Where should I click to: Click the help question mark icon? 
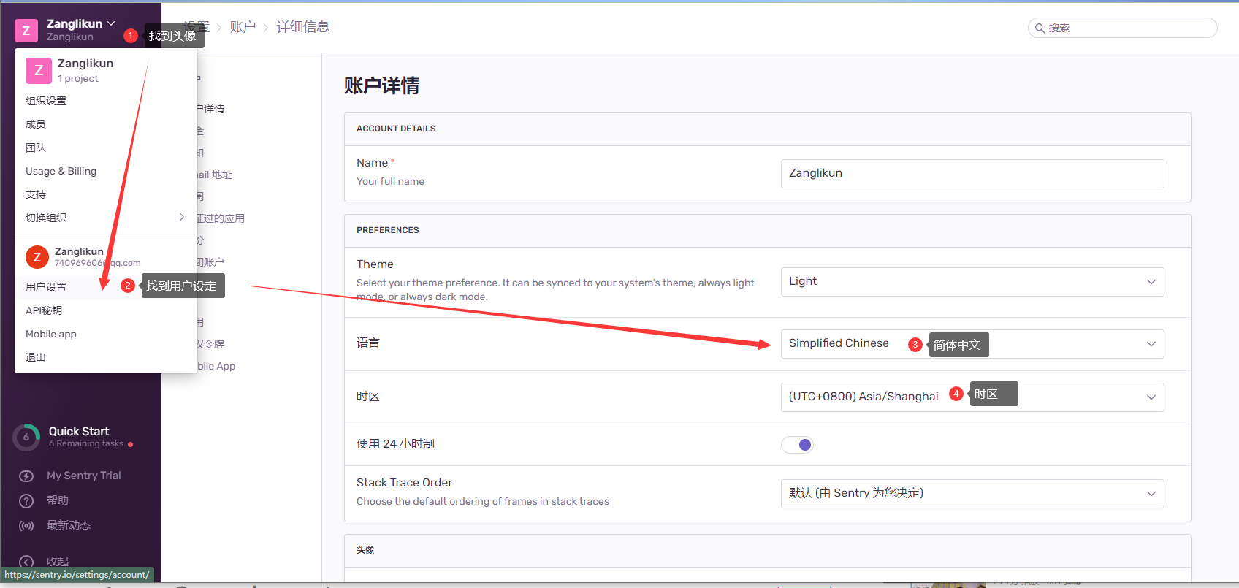click(x=26, y=501)
